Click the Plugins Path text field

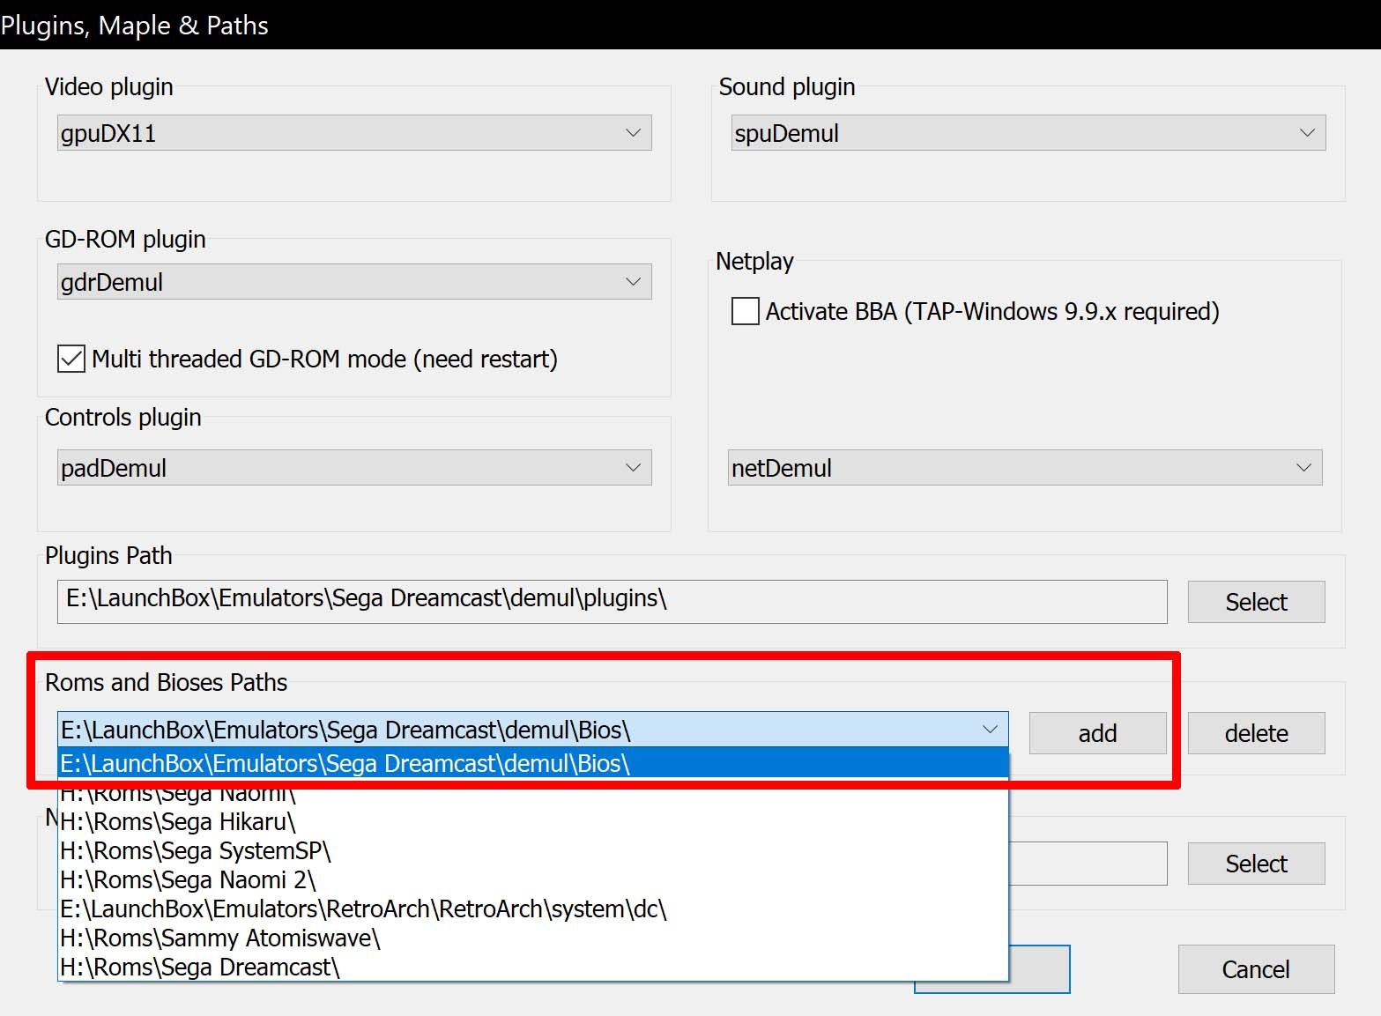pyautogui.click(x=612, y=601)
